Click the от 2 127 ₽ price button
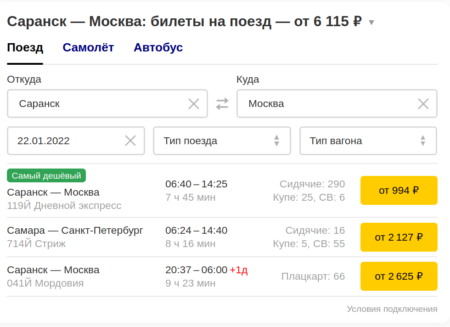450x327 pixels. (399, 237)
